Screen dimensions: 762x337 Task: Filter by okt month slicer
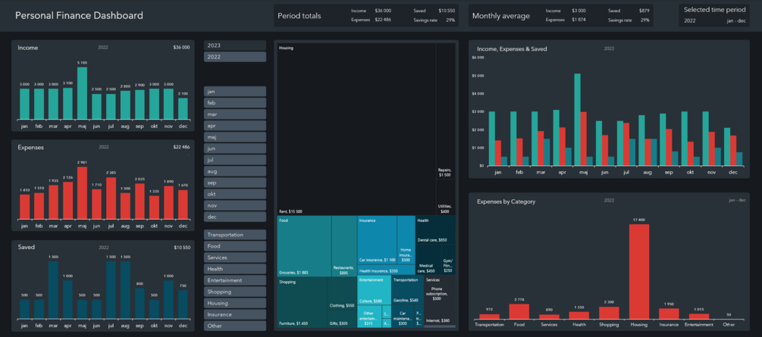tap(235, 194)
